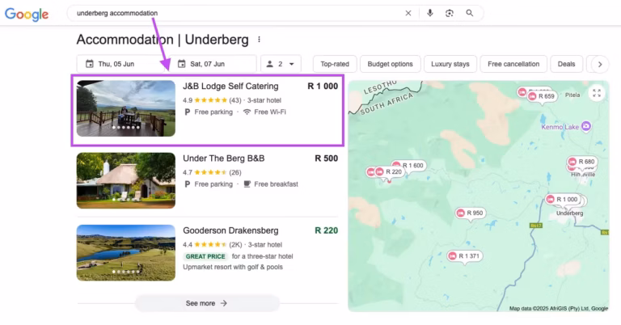Image resolution: width=621 pixels, height=325 pixels.
Task: Toggle the Luxury stays filter chip
Action: (450, 64)
